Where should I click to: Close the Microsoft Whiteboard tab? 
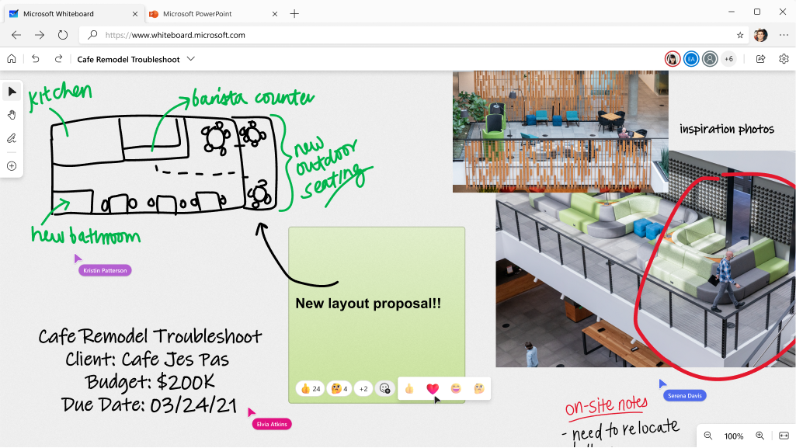tap(135, 14)
